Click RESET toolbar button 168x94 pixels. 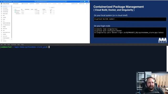pos(60,4)
